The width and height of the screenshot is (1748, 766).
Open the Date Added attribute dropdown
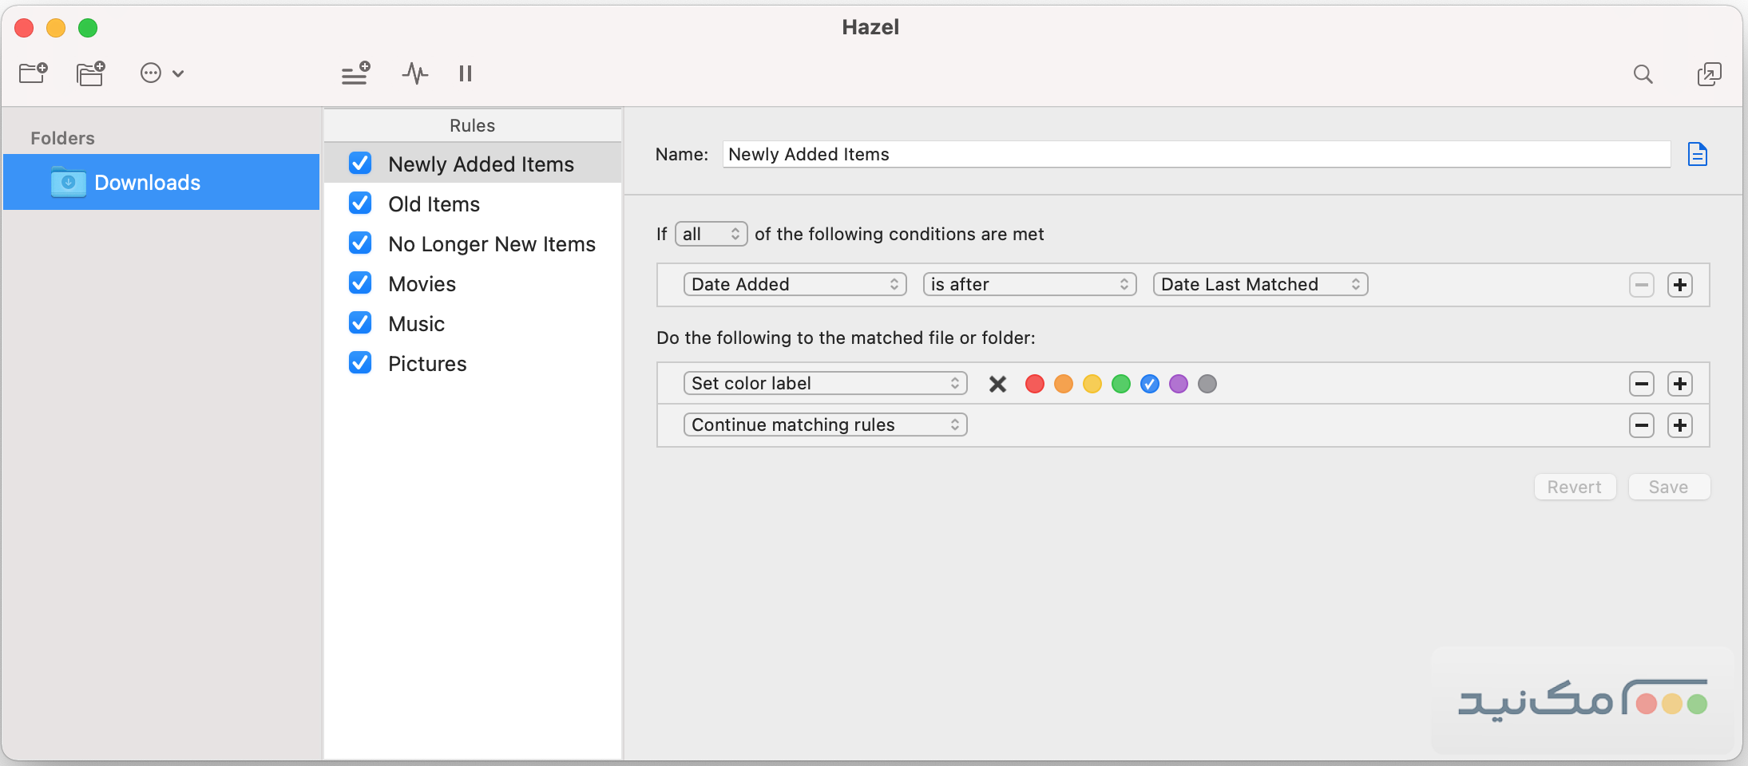pyautogui.click(x=795, y=285)
